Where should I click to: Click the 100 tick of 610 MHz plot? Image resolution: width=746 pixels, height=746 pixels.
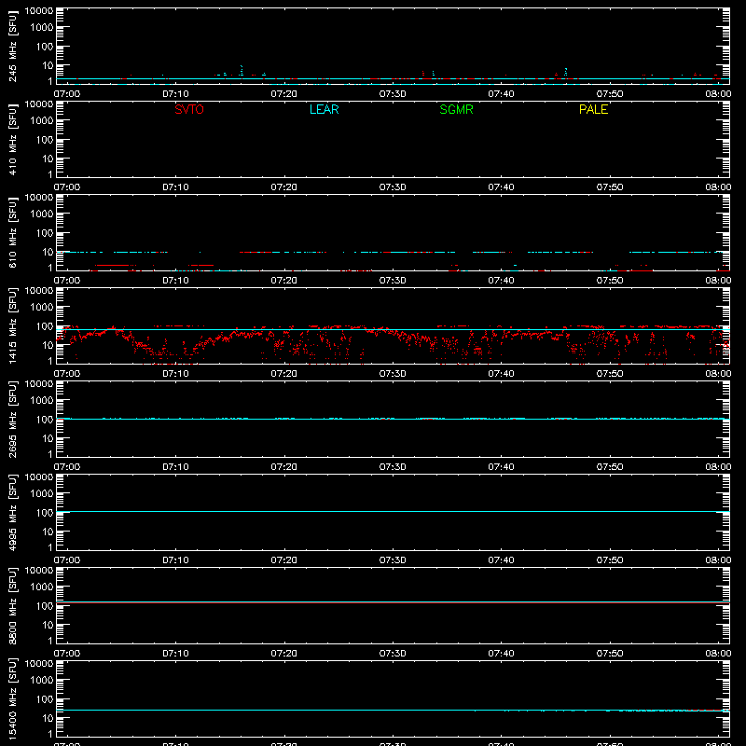[x=45, y=233]
